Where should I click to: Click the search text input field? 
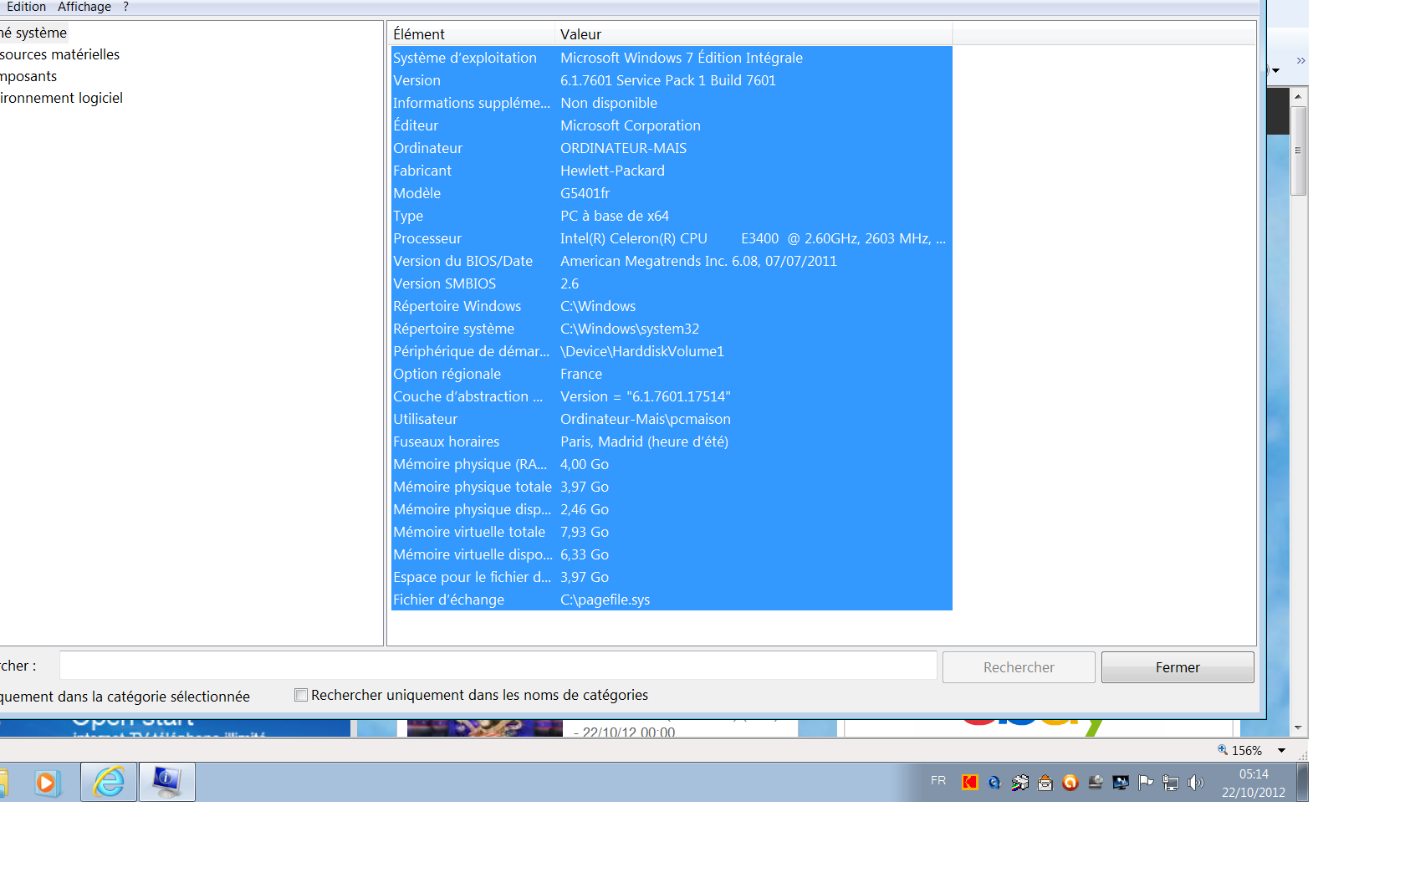click(x=498, y=666)
